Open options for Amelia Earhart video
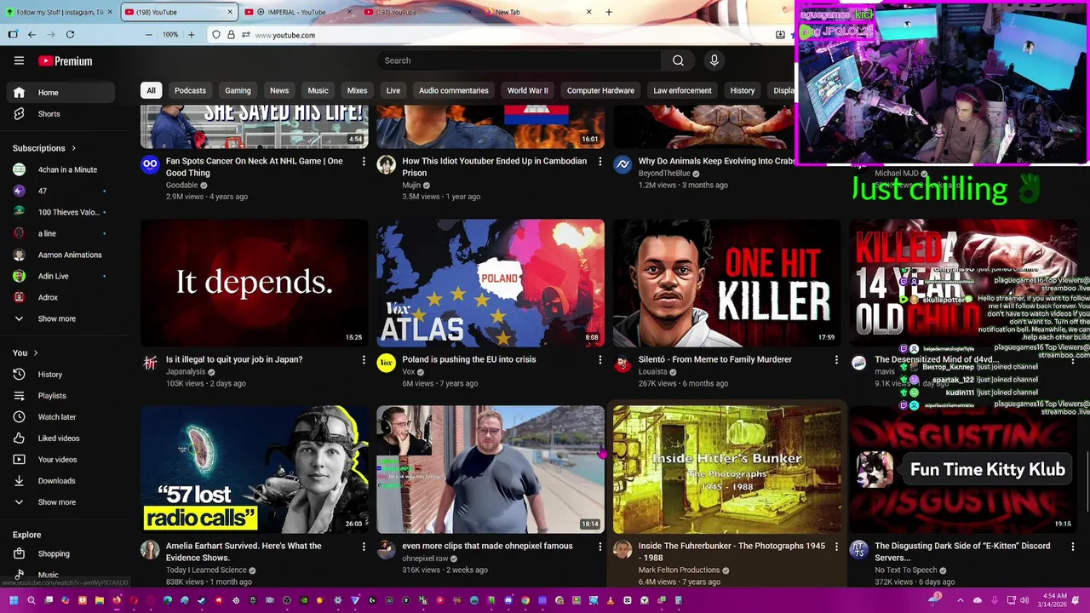Image resolution: width=1090 pixels, height=613 pixels. point(364,547)
